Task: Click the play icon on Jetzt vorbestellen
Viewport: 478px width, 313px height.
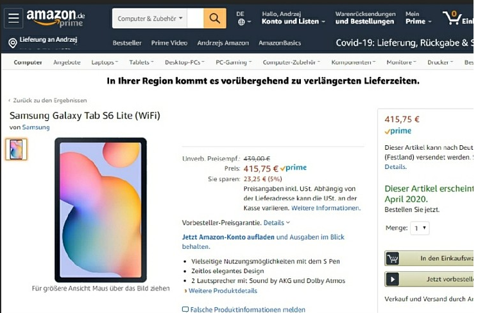Action: (392, 280)
